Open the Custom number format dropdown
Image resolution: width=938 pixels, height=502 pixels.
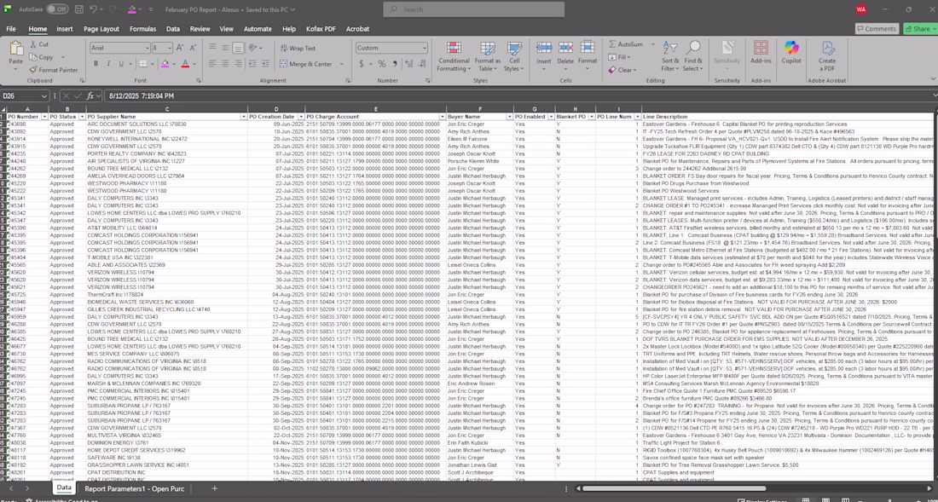coord(424,48)
